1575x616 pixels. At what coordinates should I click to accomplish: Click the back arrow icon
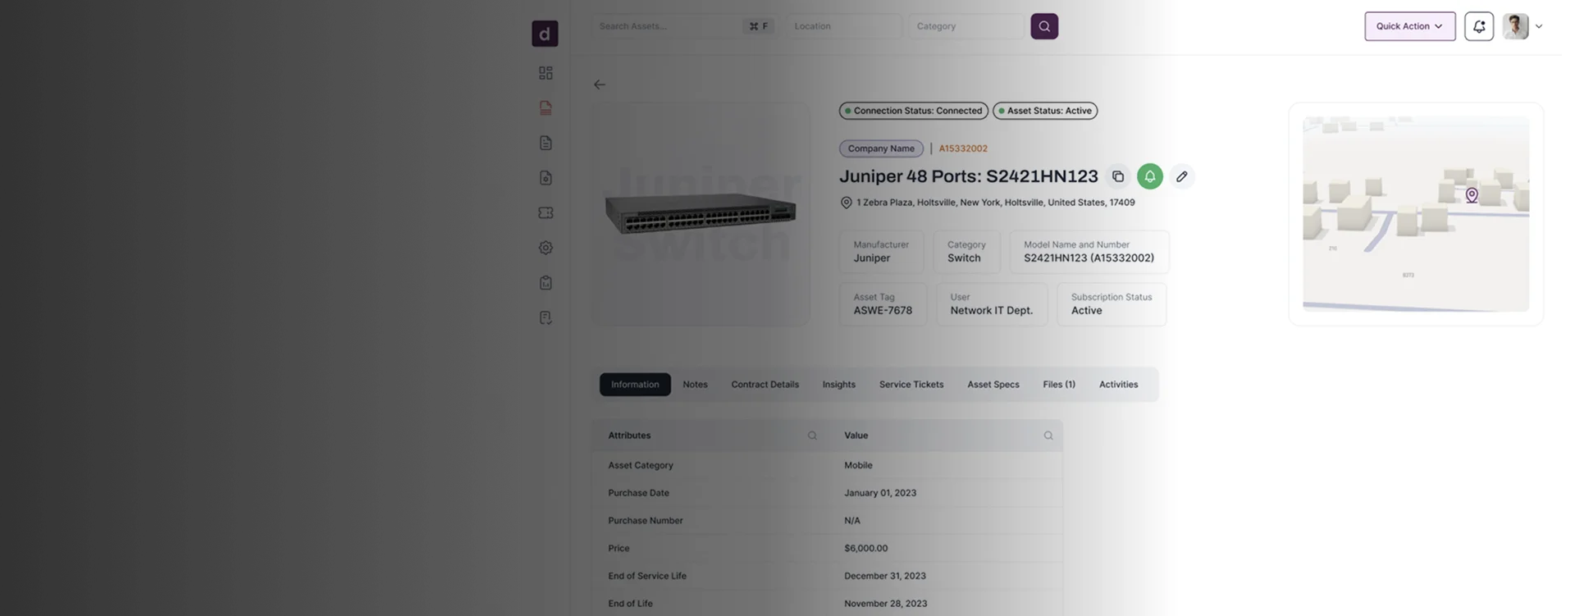coord(600,84)
